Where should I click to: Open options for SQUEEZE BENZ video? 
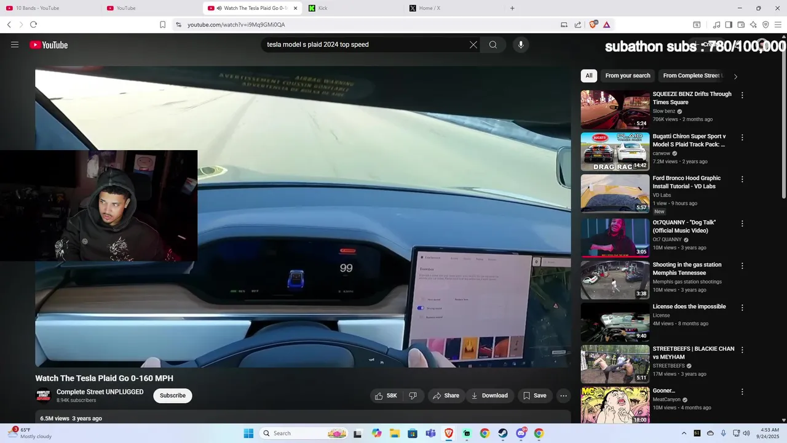(742, 95)
